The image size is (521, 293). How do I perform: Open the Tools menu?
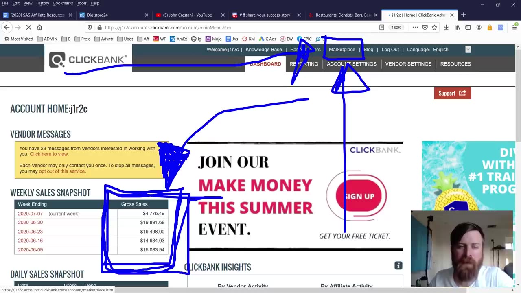(x=82, y=3)
